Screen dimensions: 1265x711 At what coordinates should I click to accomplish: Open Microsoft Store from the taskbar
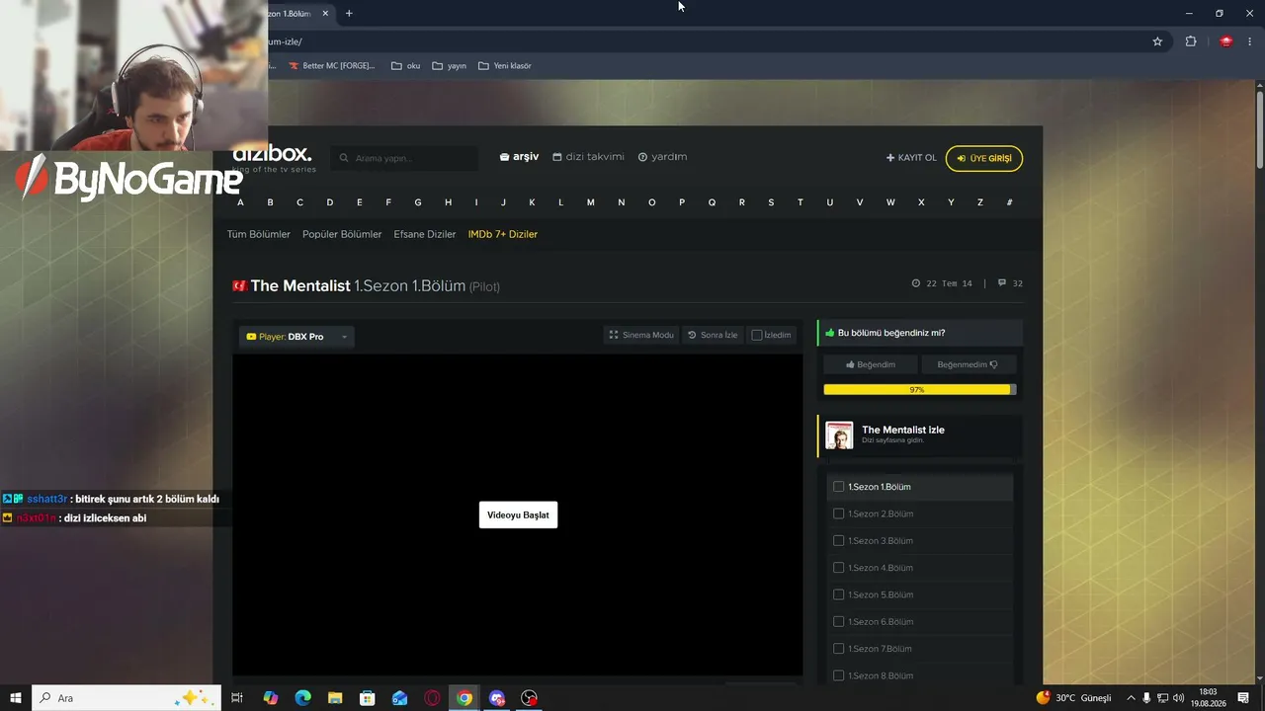tap(368, 698)
